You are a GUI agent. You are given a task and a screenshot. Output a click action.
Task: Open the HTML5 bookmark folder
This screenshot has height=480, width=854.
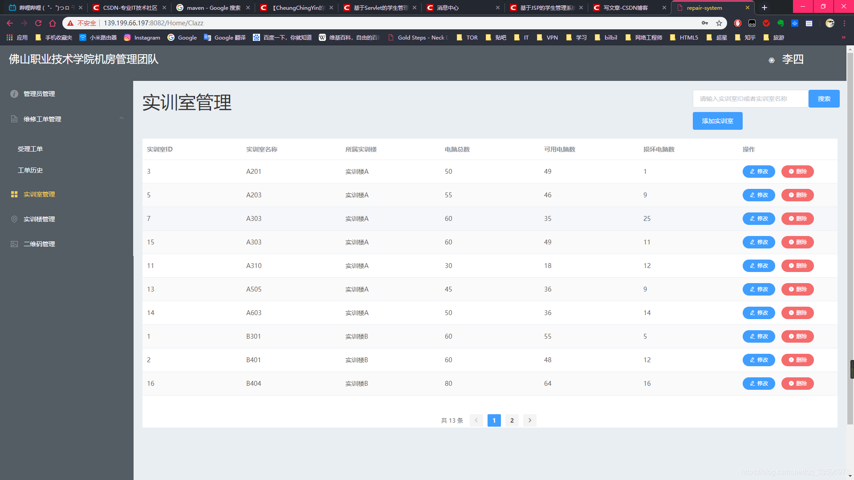pyautogui.click(x=684, y=37)
